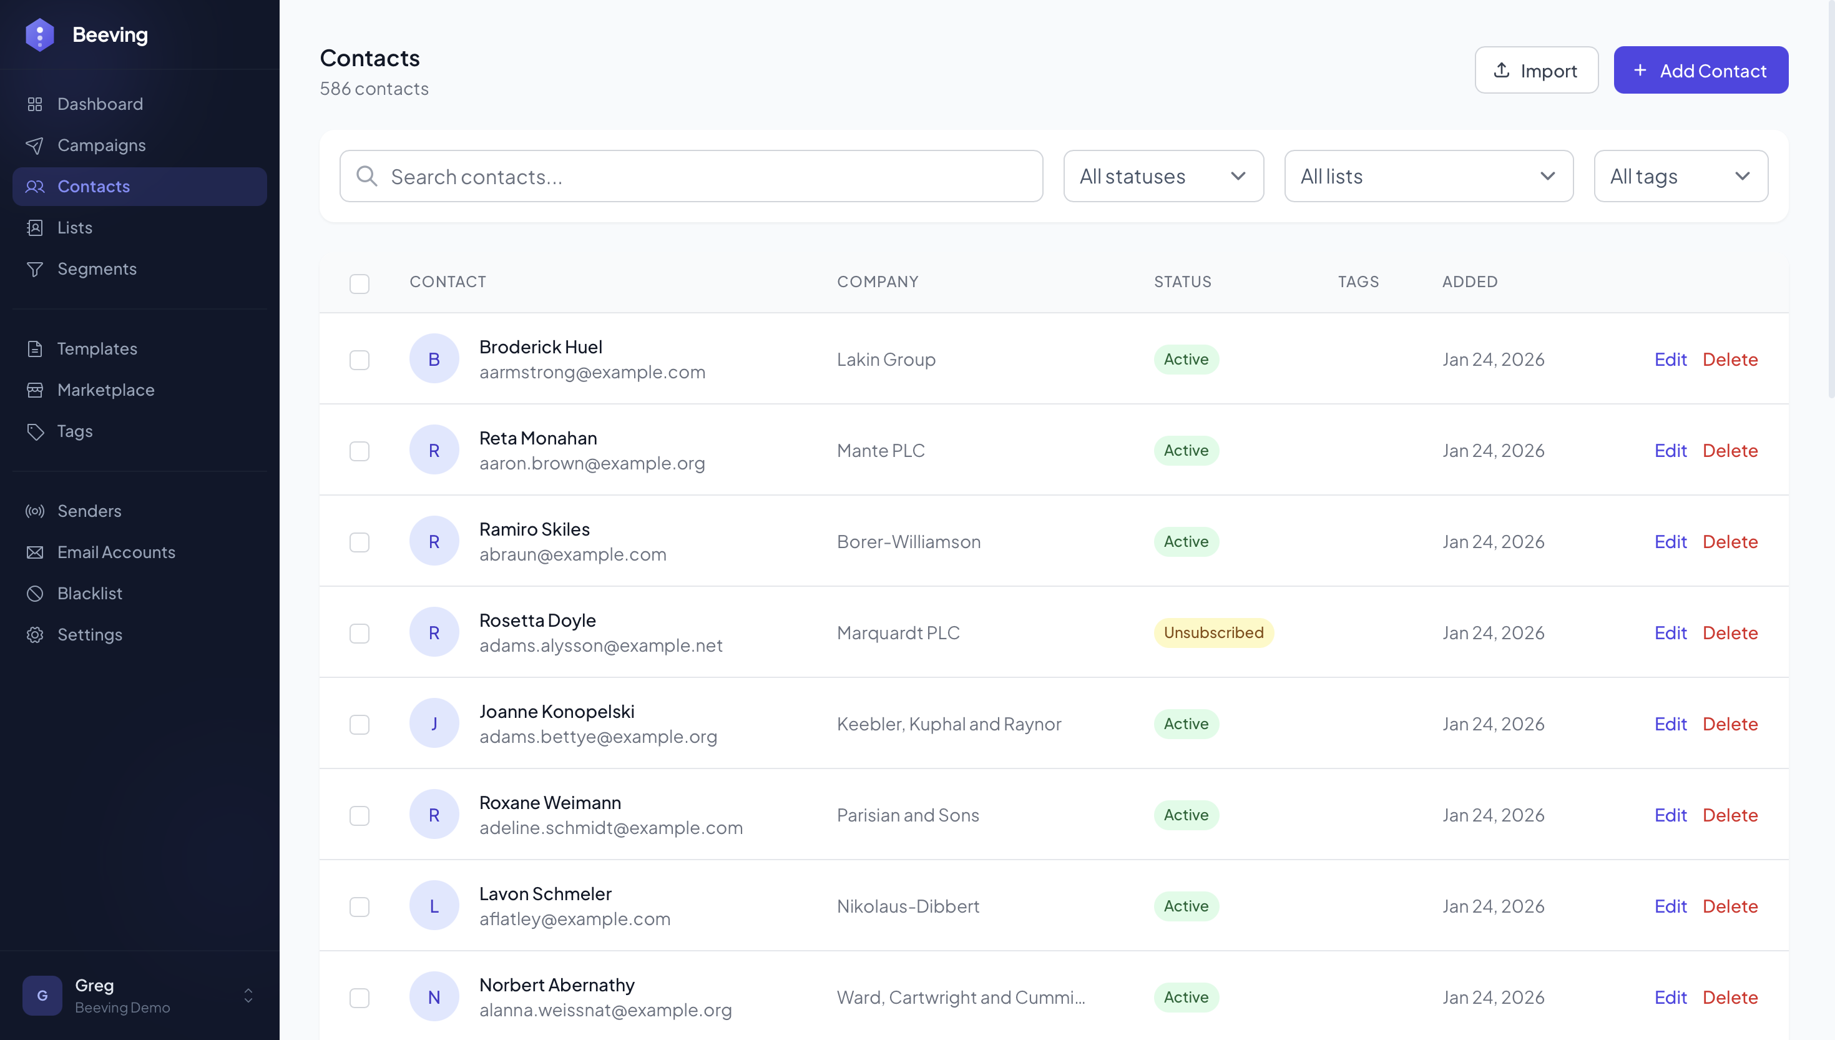Click the Segments funnel icon
Image resolution: width=1835 pixels, height=1040 pixels.
(35, 268)
